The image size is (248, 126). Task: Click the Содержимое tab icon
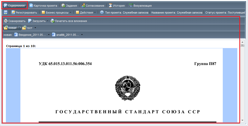pos(6,6)
